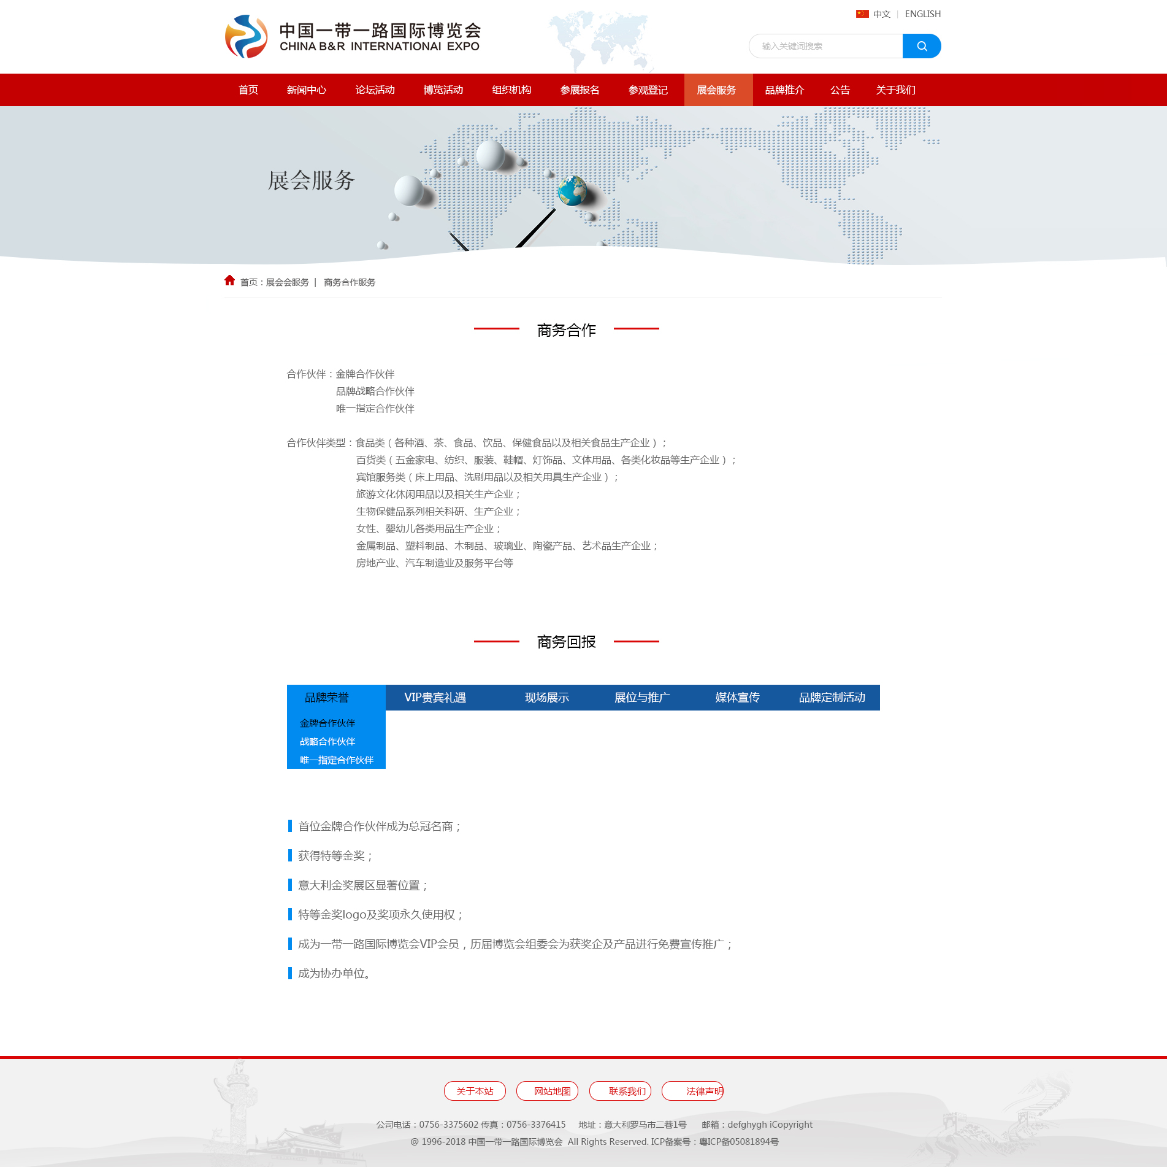Image resolution: width=1167 pixels, height=1167 pixels.
Task: Choose 唯一指定合作伙伴 dropdown option
Action: (x=336, y=760)
